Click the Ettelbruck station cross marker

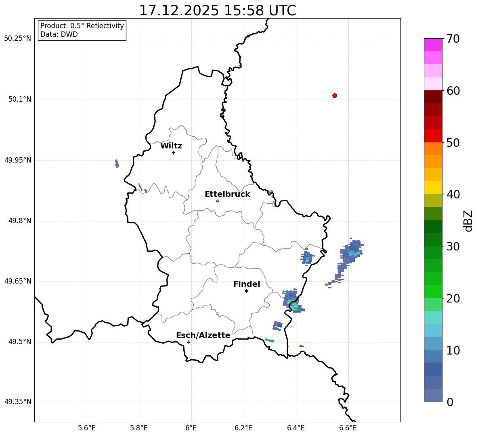tap(218, 201)
